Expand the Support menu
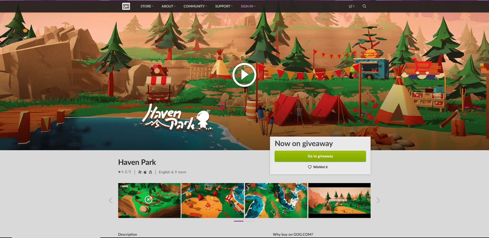Viewport: 489px width, 238px height. pos(224,6)
